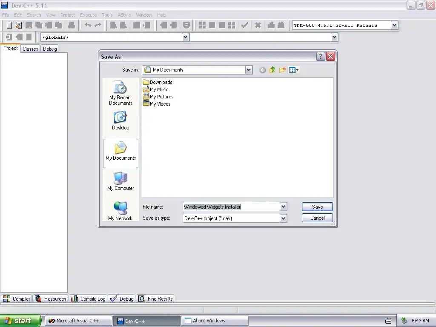This screenshot has height=327, width=436.
Task: Go to My Network in the places bar
Action: click(x=120, y=211)
